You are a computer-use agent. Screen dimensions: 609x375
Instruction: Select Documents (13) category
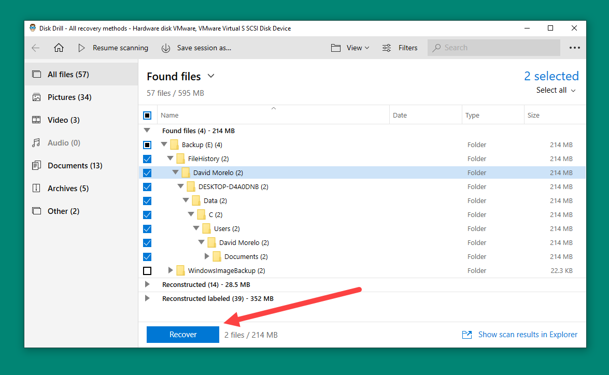click(81, 165)
